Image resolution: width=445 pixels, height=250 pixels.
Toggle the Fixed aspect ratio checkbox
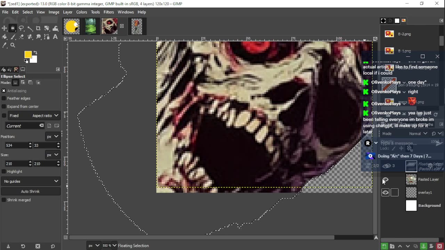click(x=4, y=116)
